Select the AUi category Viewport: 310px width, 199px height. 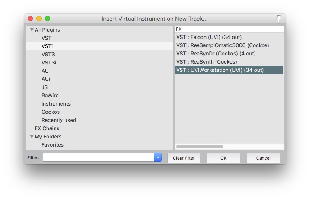45,79
